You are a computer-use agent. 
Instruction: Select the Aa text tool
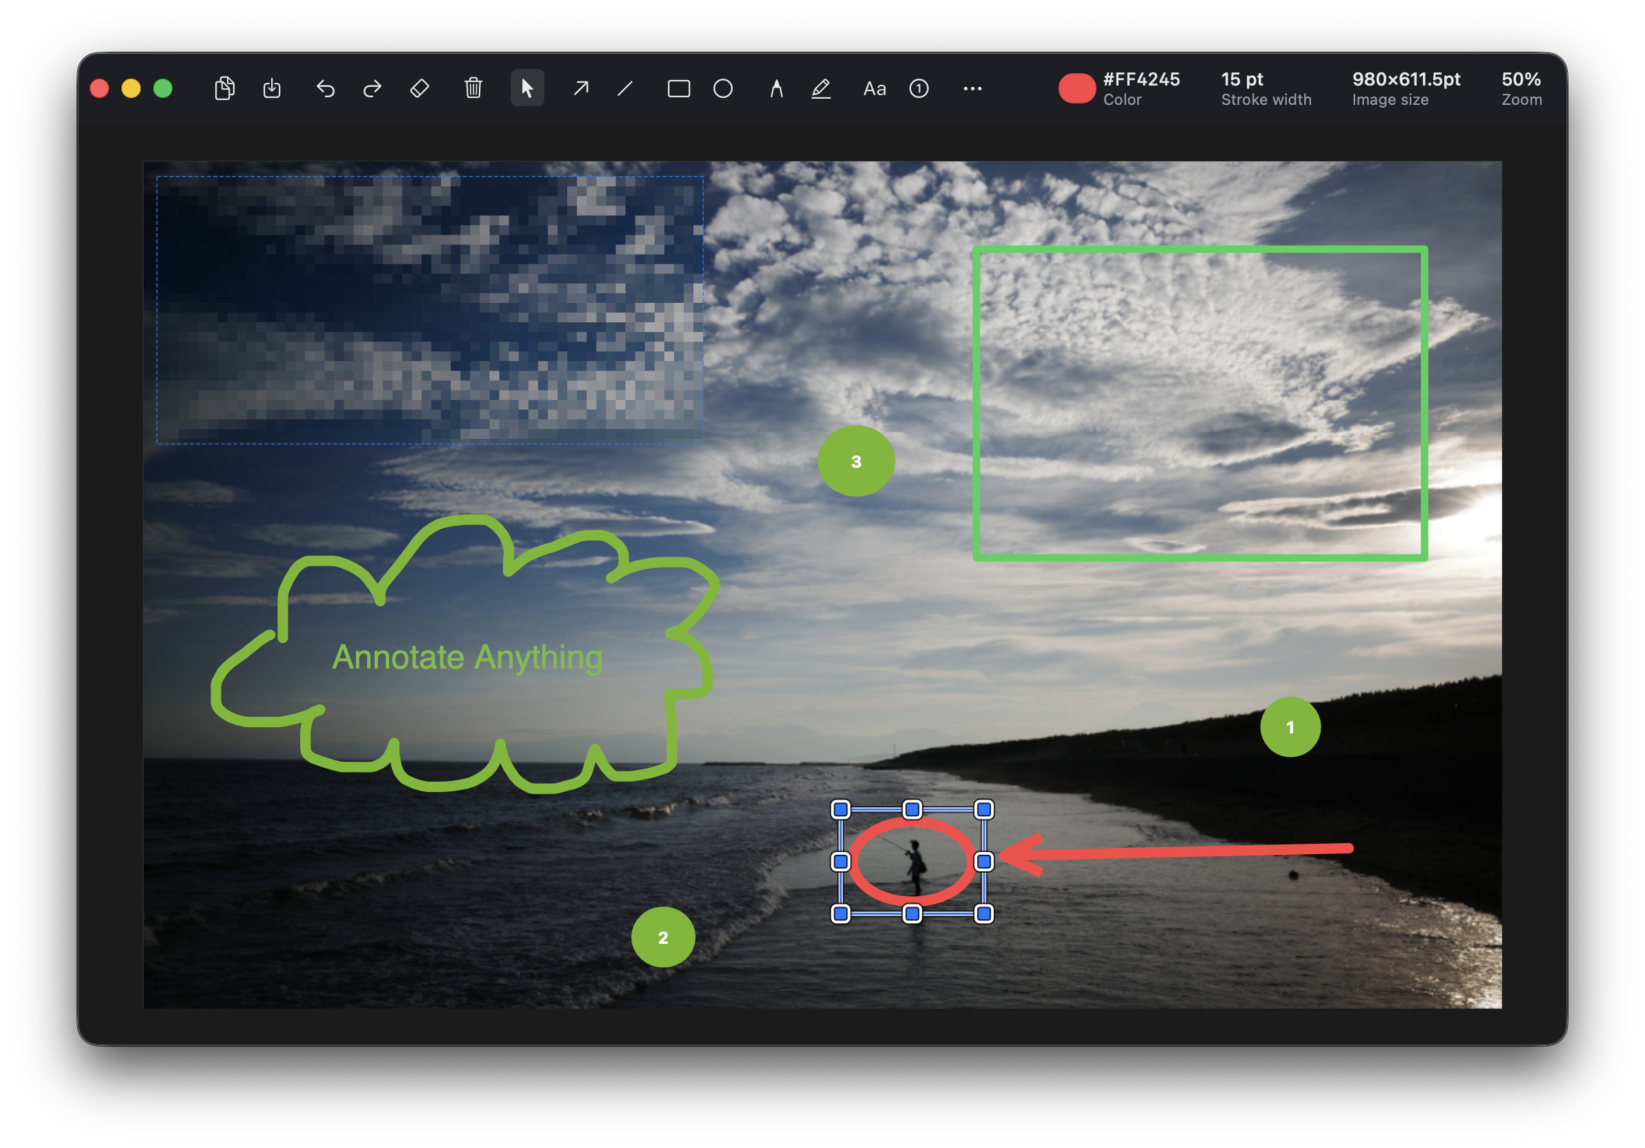tap(875, 88)
